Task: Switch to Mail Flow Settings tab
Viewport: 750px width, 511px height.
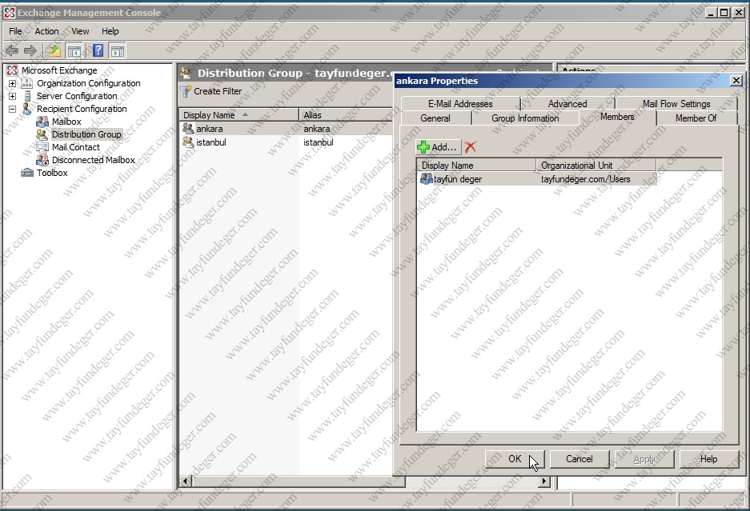Action: tap(676, 104)
